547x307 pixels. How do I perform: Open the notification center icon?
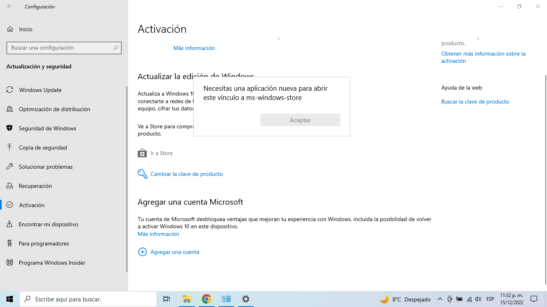534,299
